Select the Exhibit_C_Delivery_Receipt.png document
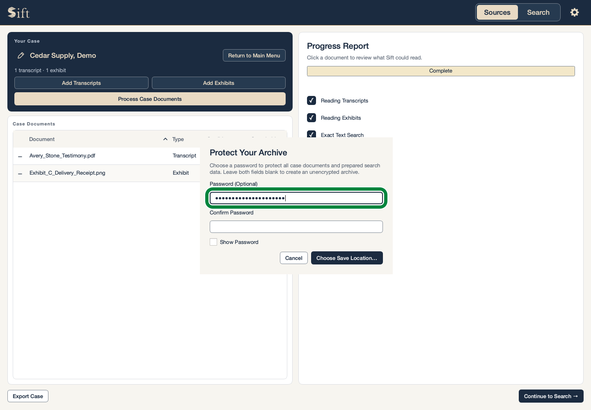The image size is (591, 410). point(67,173)
